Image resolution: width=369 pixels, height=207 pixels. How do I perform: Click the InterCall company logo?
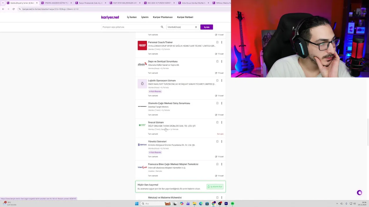(142, 167)
